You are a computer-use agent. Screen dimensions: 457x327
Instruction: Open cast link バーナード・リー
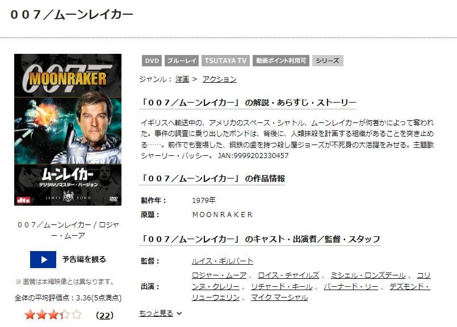(x=351, y=287)
